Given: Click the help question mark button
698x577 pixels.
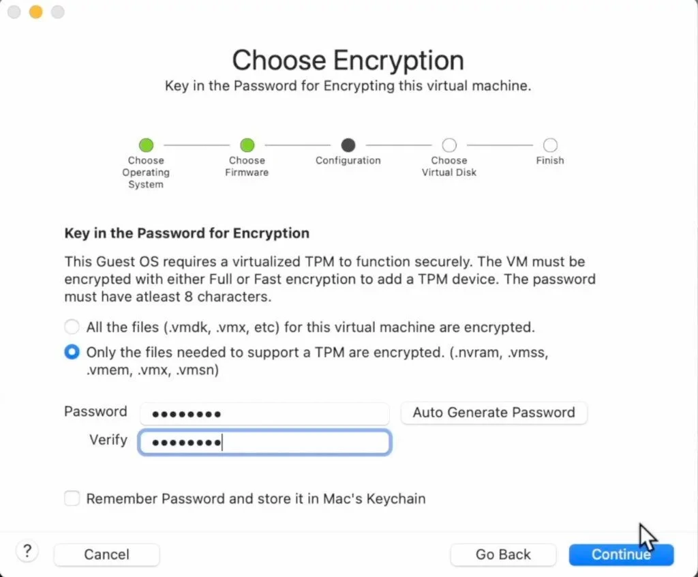Looking at the screenshot, I should 27,551.
